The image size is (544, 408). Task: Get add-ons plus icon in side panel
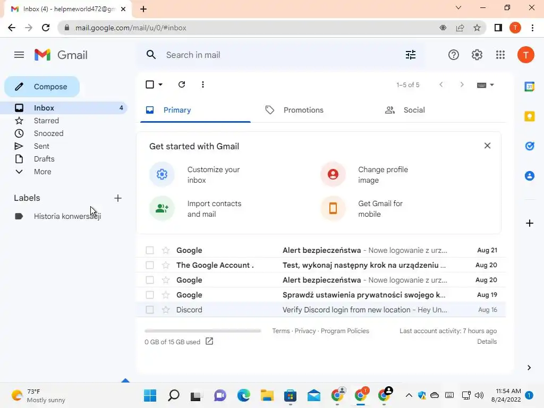(x=530, y=223)
